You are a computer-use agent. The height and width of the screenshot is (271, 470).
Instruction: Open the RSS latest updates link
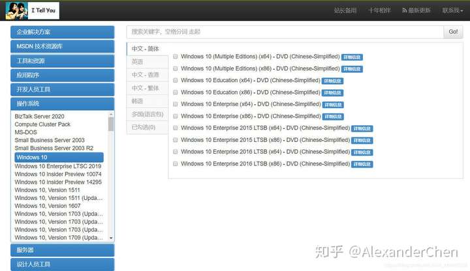coord(416,10)
